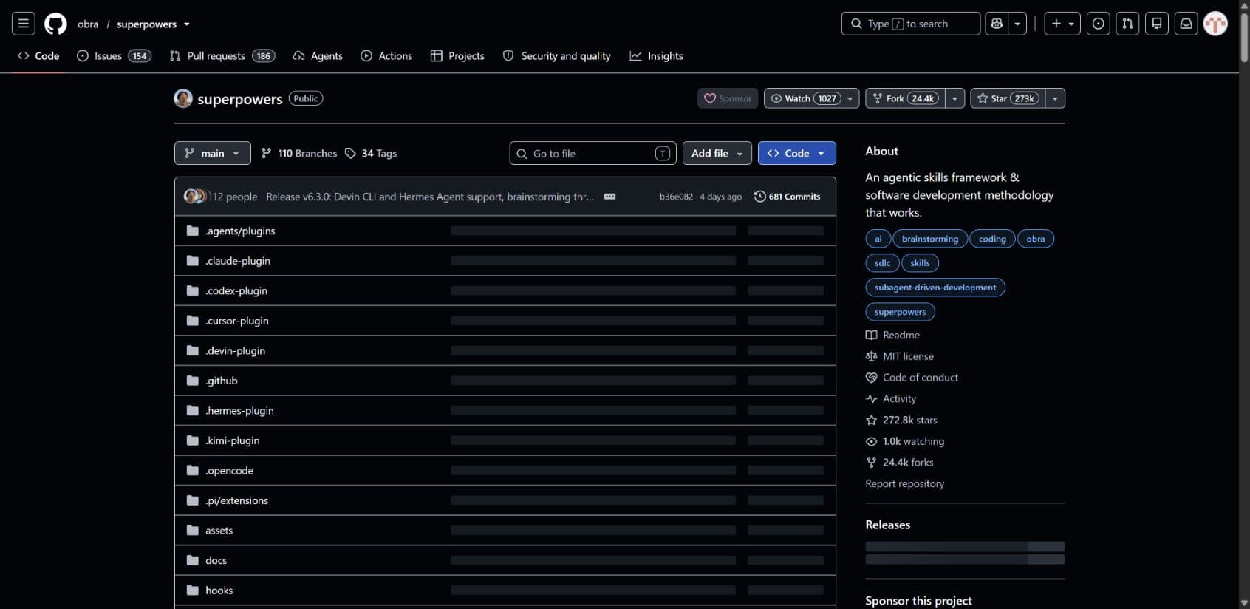Click the subagent-driven-development topic tag
The image size is (1250, 609).
point(935,288)
